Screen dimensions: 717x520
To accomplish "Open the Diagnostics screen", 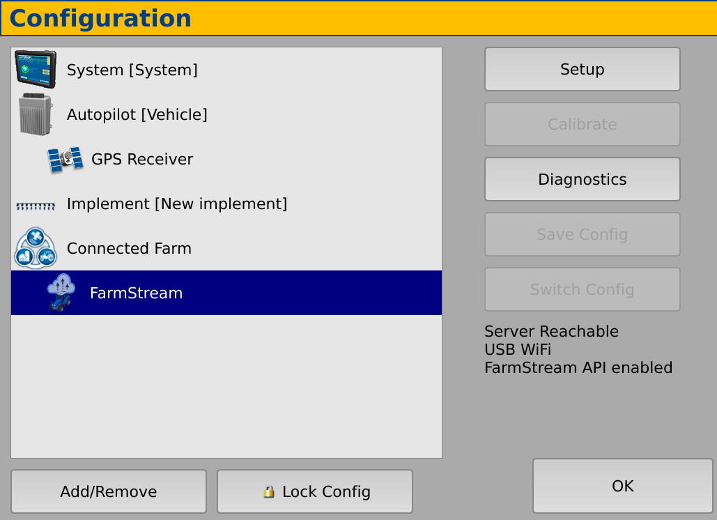I will coord(582,179).
